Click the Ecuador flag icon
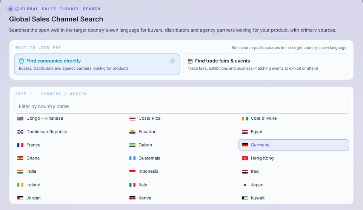363x210 pixels. (x=132, y=132)
